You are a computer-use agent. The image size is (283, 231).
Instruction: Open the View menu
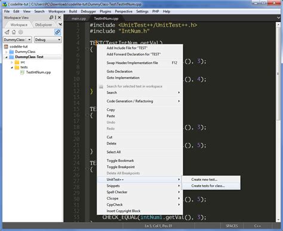(x=27, y=11)
